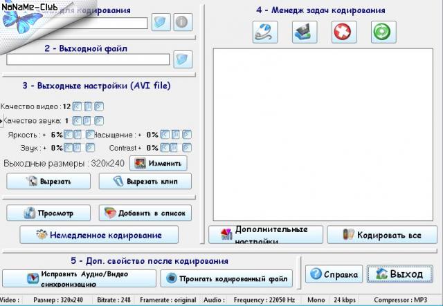Click the Изменить button for output size

pos(158,164)
